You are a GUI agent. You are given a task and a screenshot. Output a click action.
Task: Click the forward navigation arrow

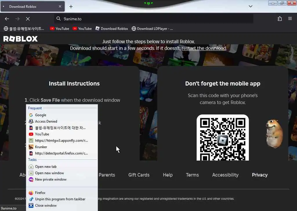click(x=17, y=19)
